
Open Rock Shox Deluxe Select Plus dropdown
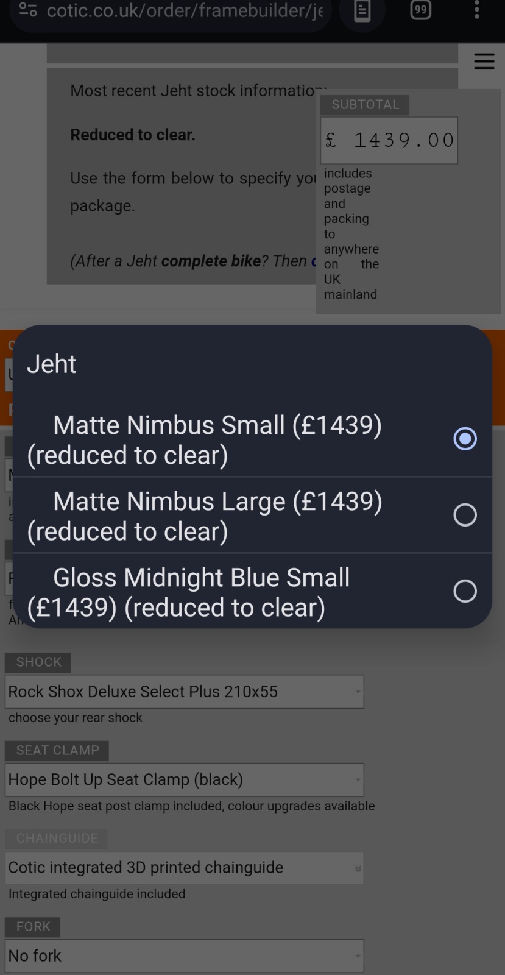click(185, 692)
